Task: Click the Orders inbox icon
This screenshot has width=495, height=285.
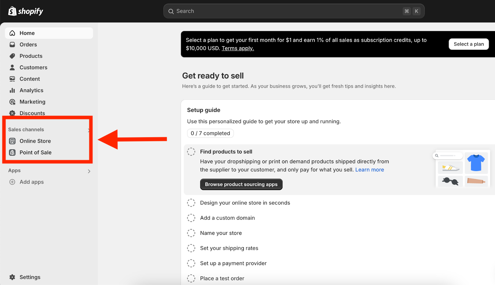Action: pos(12,45)
